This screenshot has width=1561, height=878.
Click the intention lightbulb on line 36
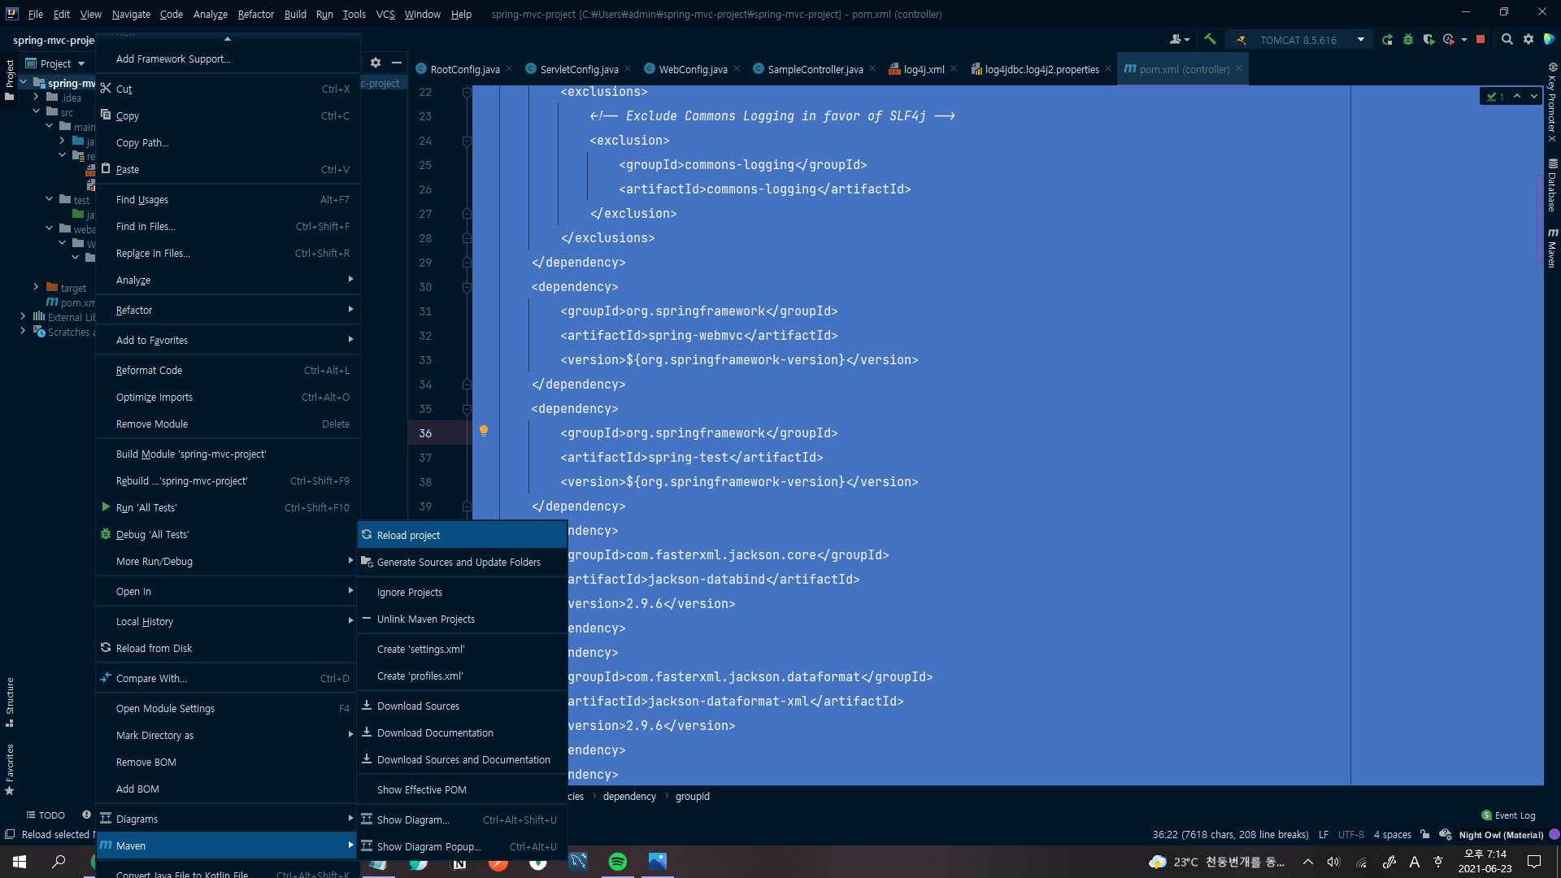point(484,431)
